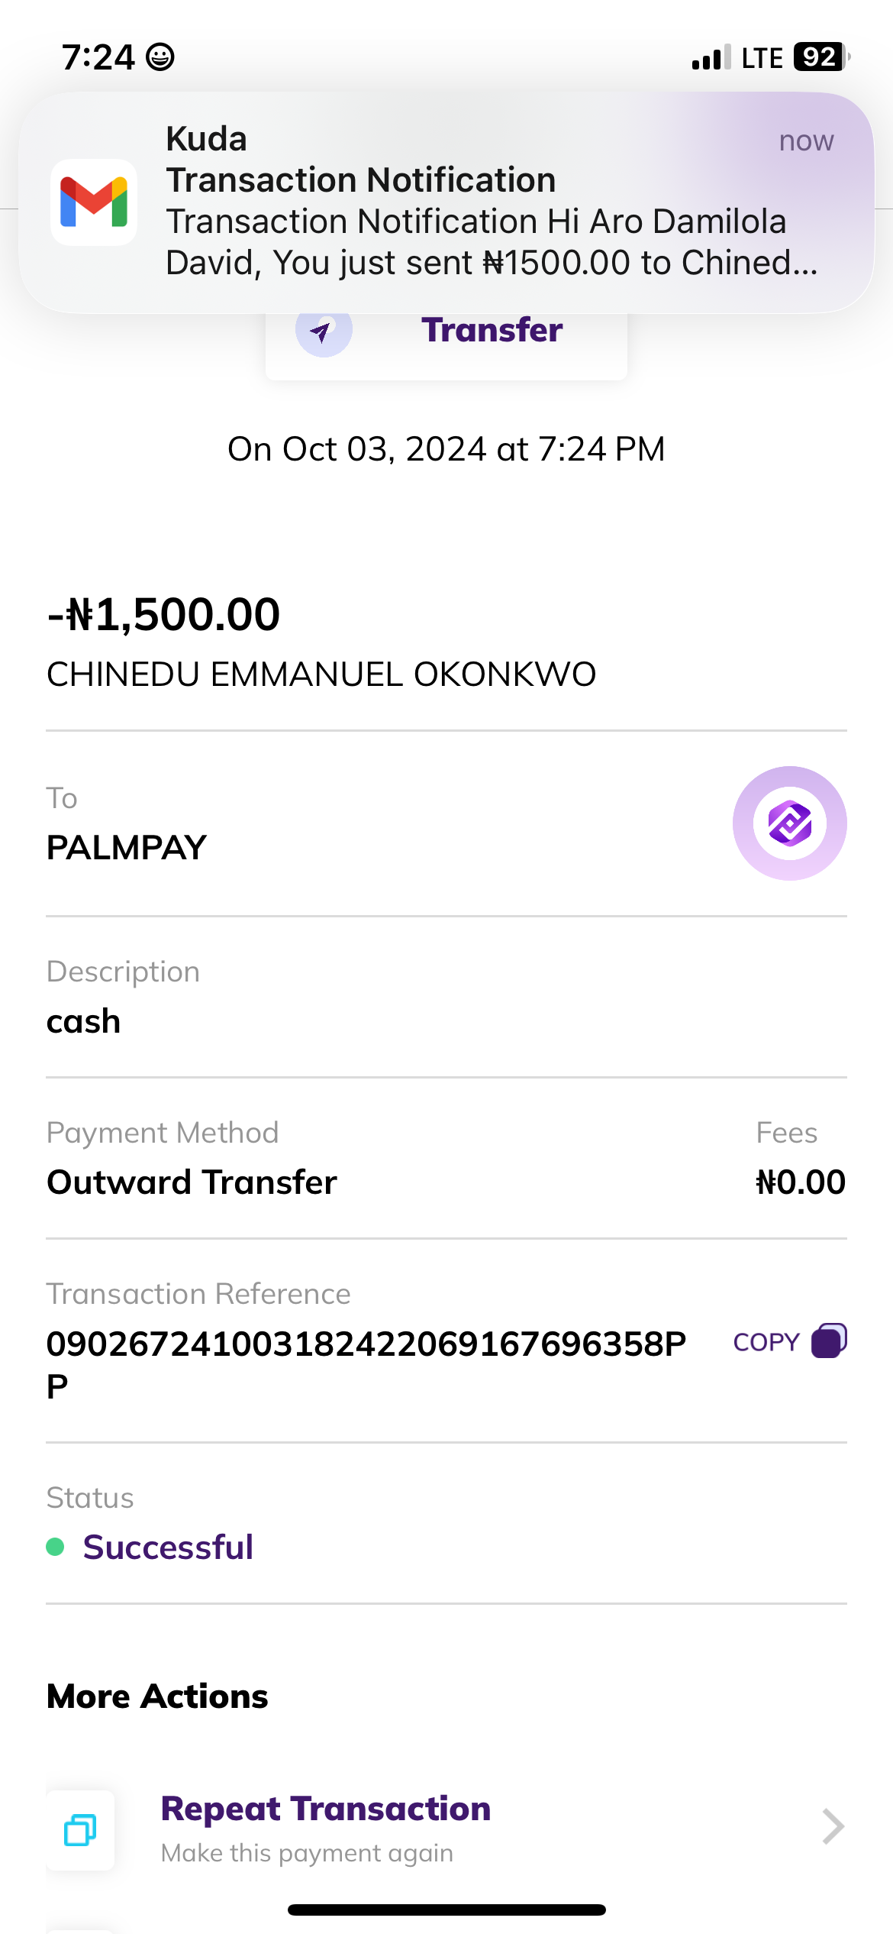Select Repeat Transaction action

click(326, 1809)
